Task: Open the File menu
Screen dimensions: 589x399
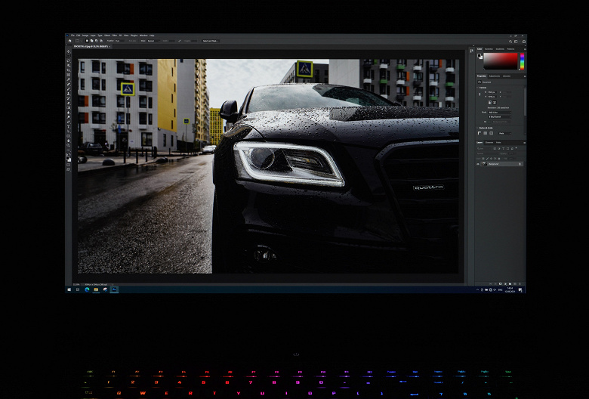Action: click(72, 36)
